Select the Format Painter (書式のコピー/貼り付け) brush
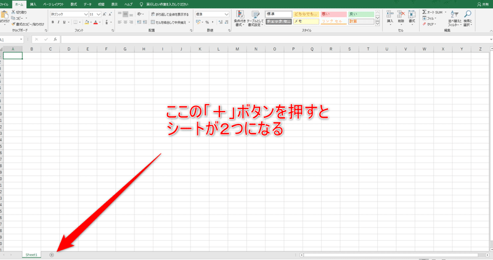The width and height of the screenshot is (493, 260). point(28,24)
